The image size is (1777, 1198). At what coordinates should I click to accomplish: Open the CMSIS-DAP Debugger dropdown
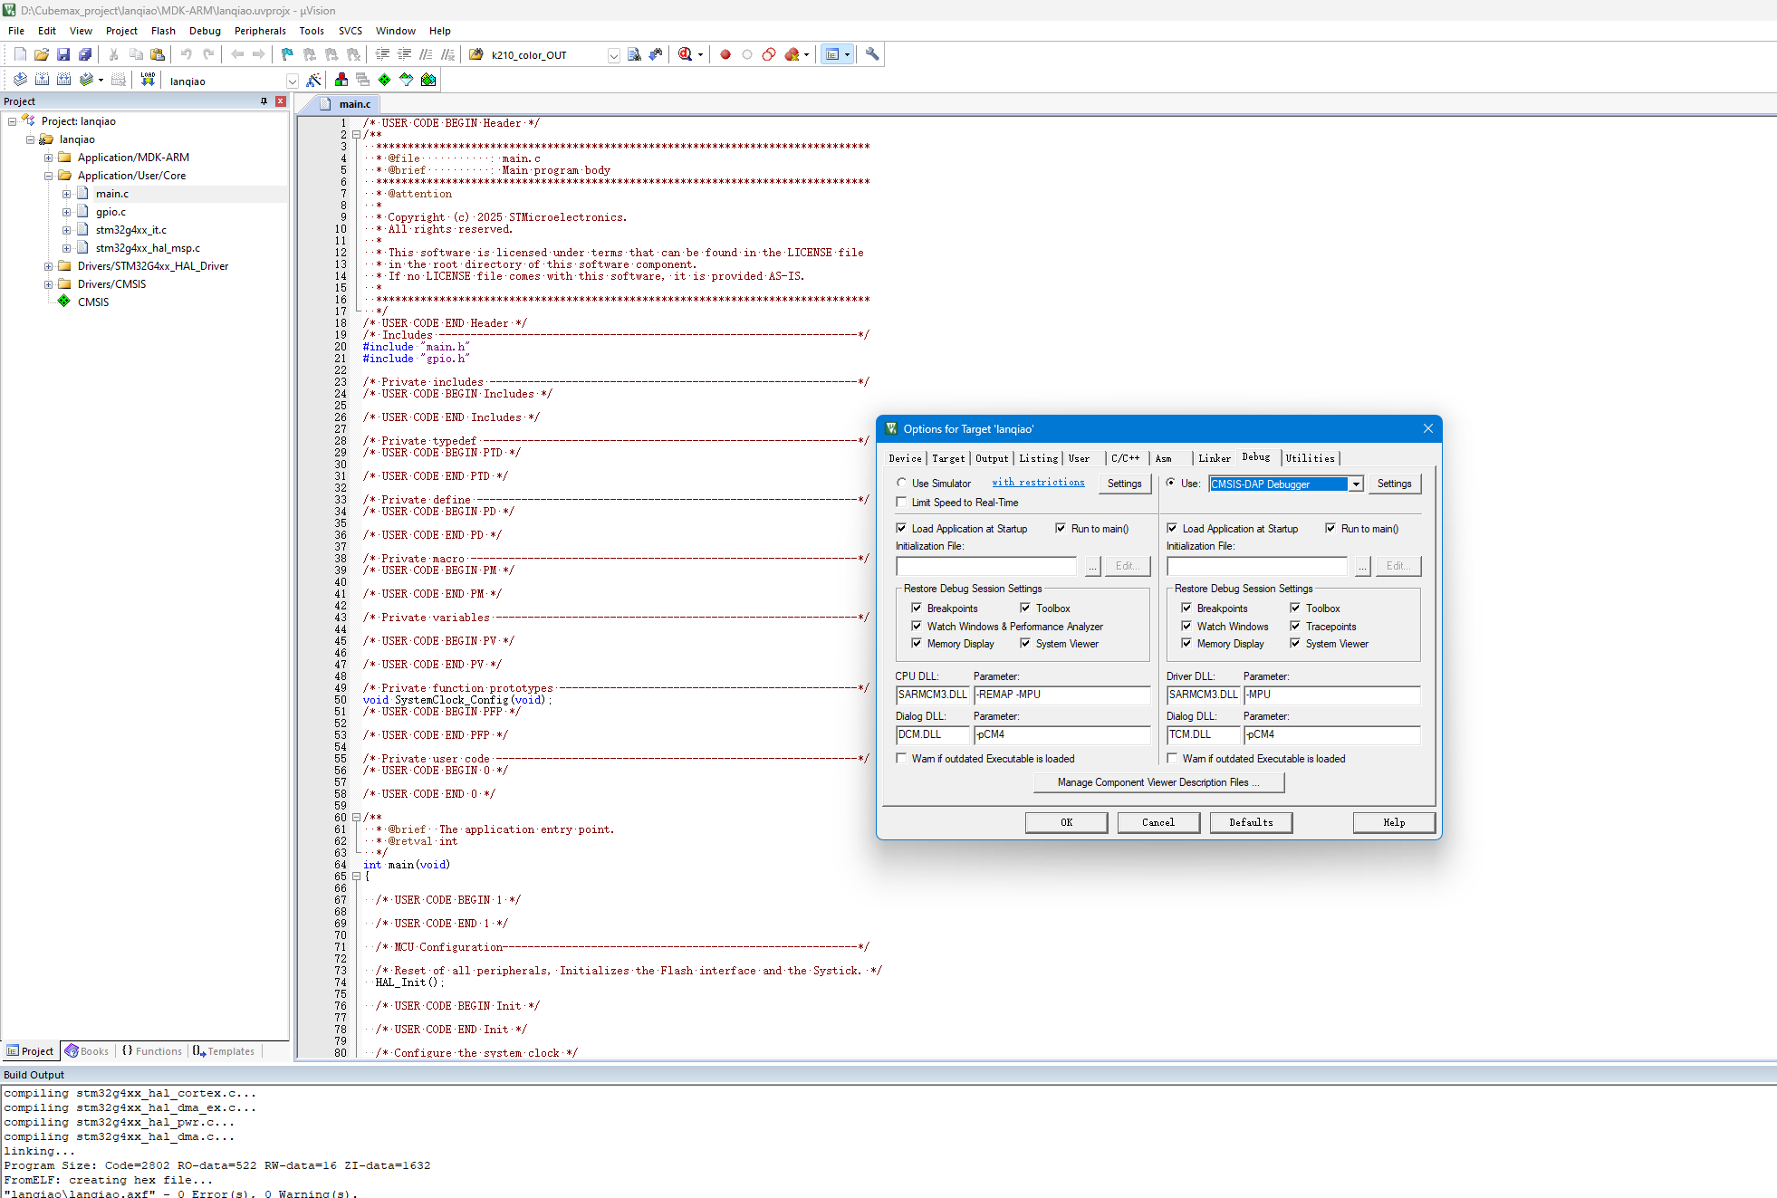coord(1356,484)
